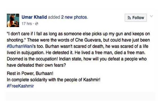Image resolution: width=158 pixels, height=105 pixels.
Task: Click the word 'added' in post header
Action: [54, 17]
